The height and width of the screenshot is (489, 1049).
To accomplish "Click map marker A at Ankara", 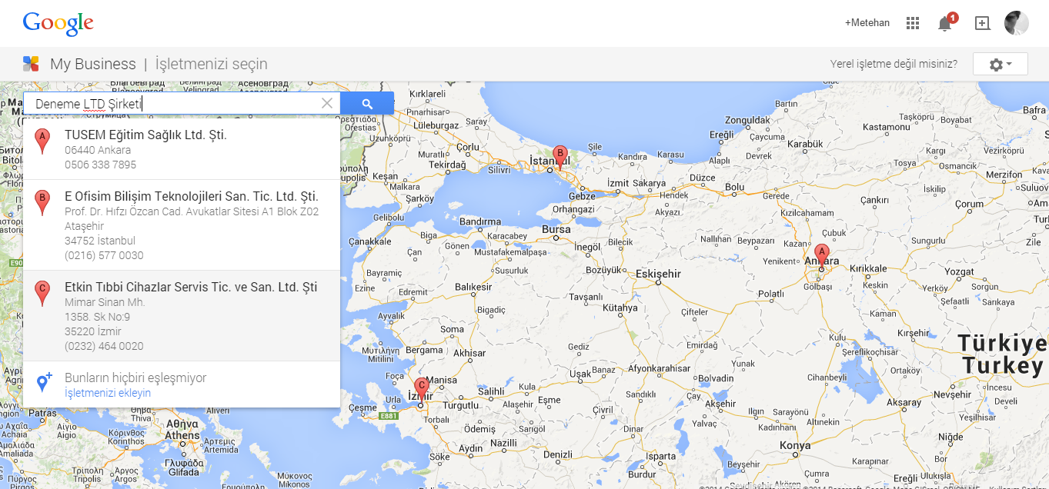I will tap(821, 255).
